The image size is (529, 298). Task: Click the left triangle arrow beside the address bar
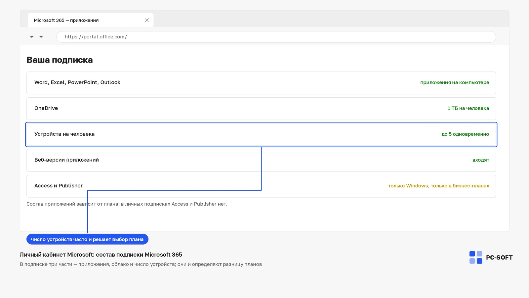[32, 37]
